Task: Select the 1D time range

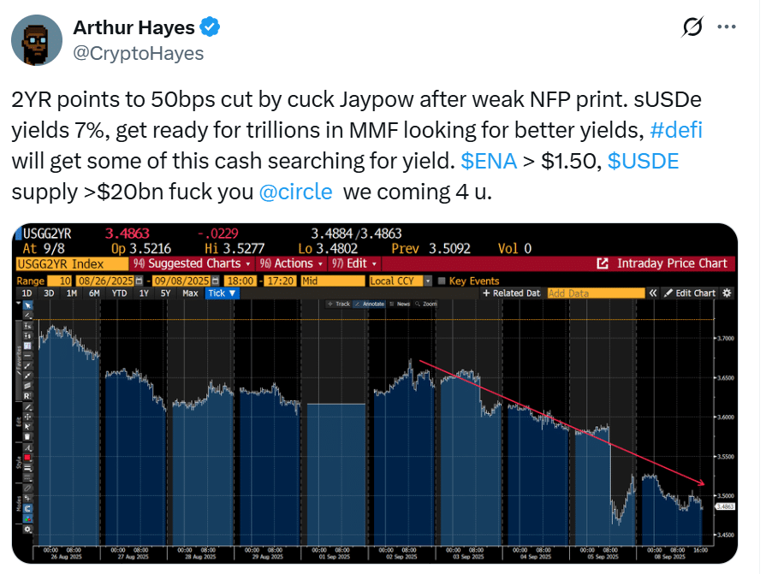Action: coord(27,293)
